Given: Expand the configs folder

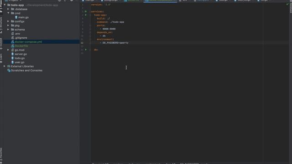Looking at the screenshot, I should tap(8, 21).
